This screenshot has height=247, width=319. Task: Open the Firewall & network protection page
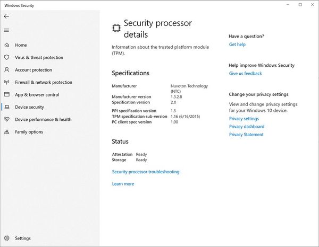(44, 82)
